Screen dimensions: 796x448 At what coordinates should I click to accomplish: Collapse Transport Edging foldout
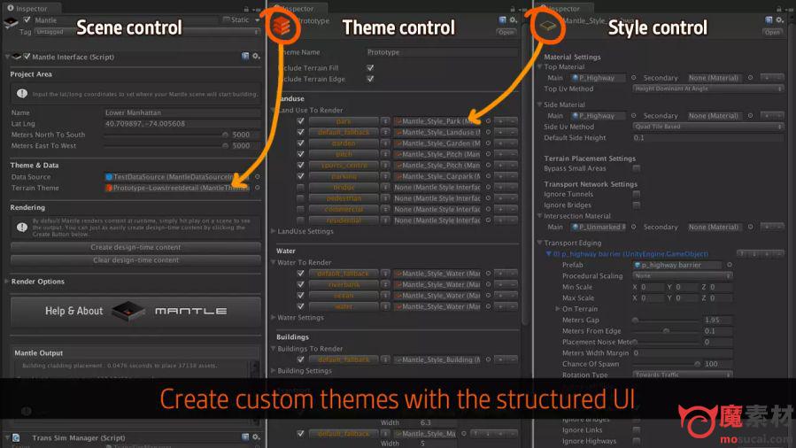click(539, 243)
